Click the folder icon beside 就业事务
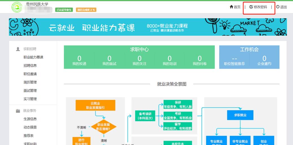 (x=18, y=111)
